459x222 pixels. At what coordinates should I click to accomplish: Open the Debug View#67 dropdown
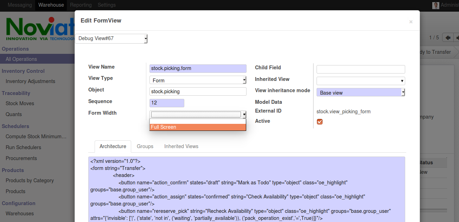click(x=111, y=38)
